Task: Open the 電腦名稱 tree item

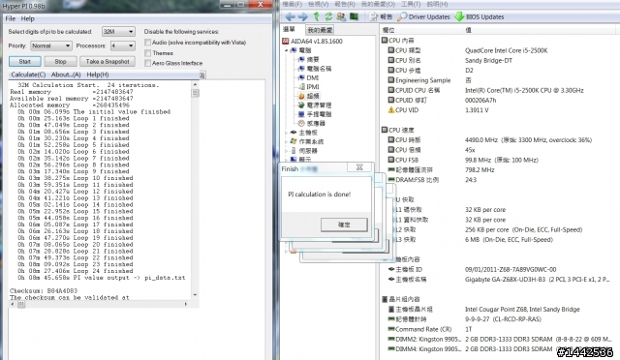Action: click(315, 69)
